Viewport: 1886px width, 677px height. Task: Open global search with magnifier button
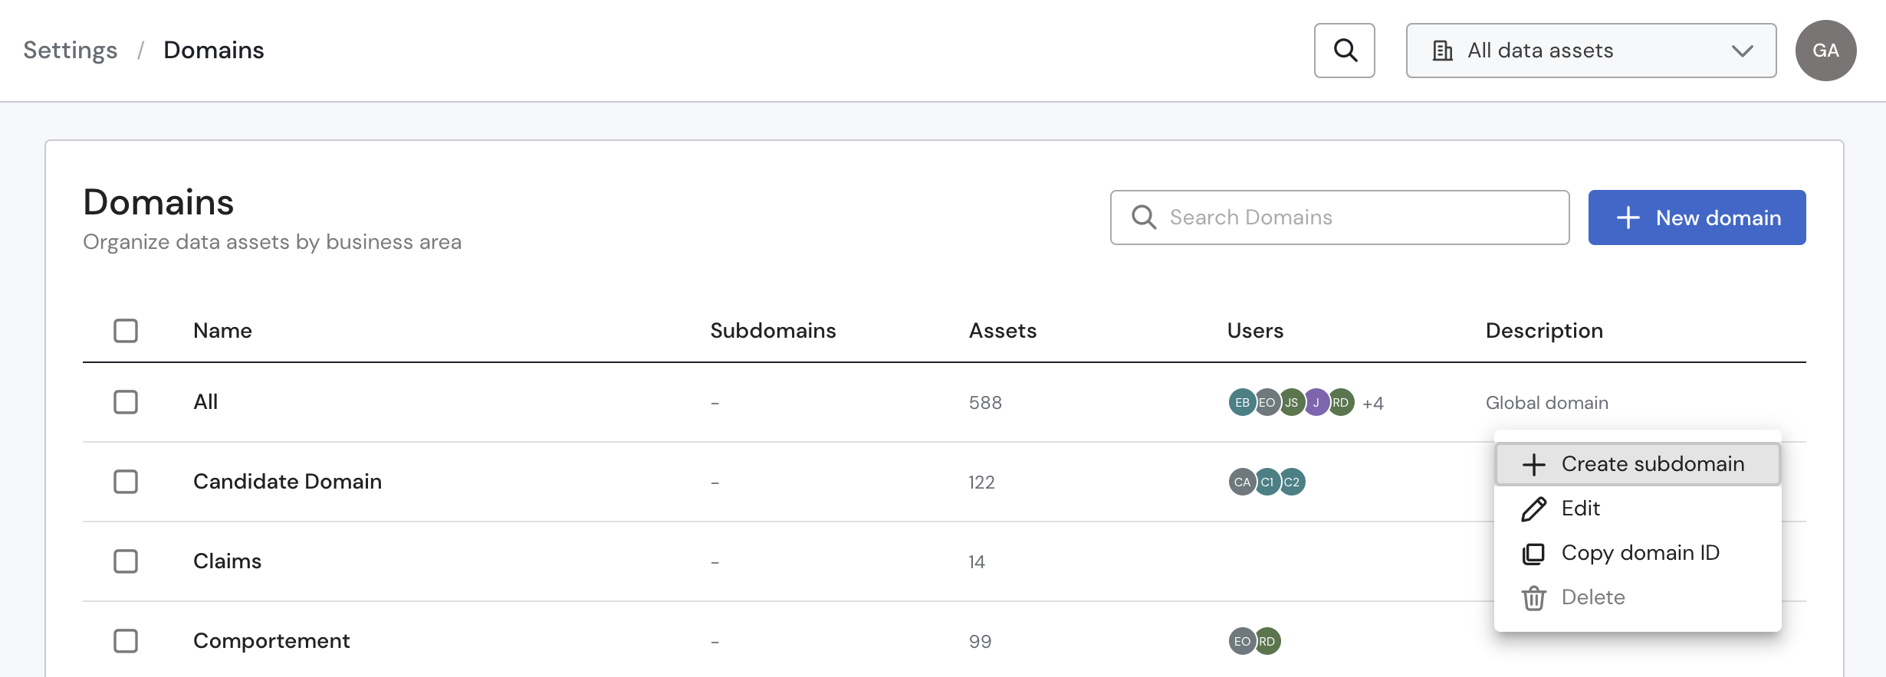click(x=1345, y=51)
